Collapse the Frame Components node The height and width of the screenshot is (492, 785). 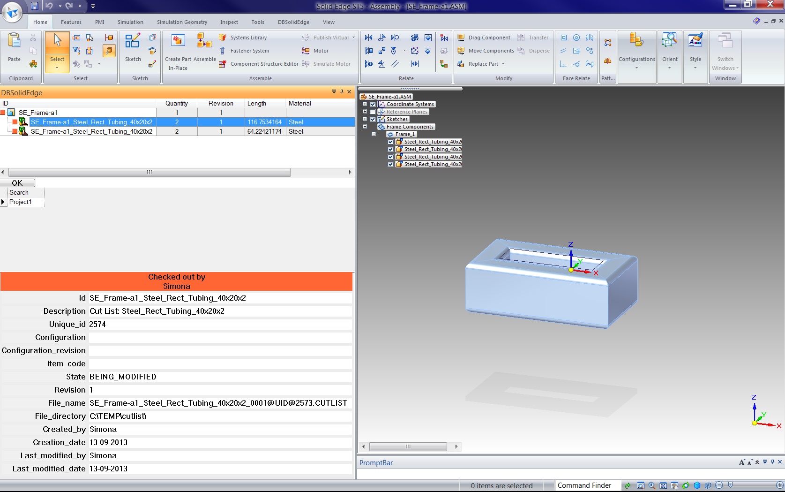[365, 127]
